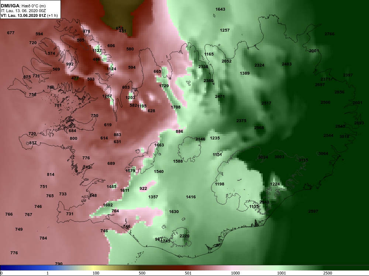The width and height of the screenshot is (369, 276).
Task: Click the 'DMI/IGA: Hæð 0°C (m)' title line
Action: [23, 6]
